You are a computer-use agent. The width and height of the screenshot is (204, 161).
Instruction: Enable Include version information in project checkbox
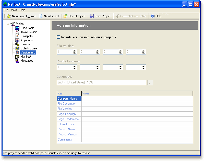[58, 37]
